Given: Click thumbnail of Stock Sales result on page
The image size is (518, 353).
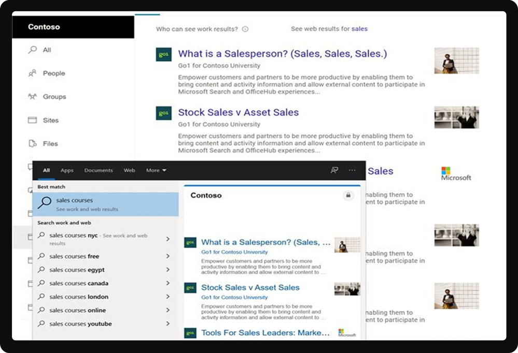Looking at the screenshot, I should coord(456,117).
